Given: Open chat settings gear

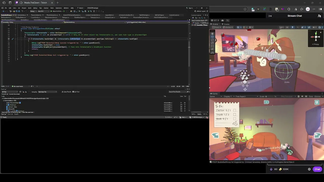Looking at the screenshot, I should click(309, 169).
